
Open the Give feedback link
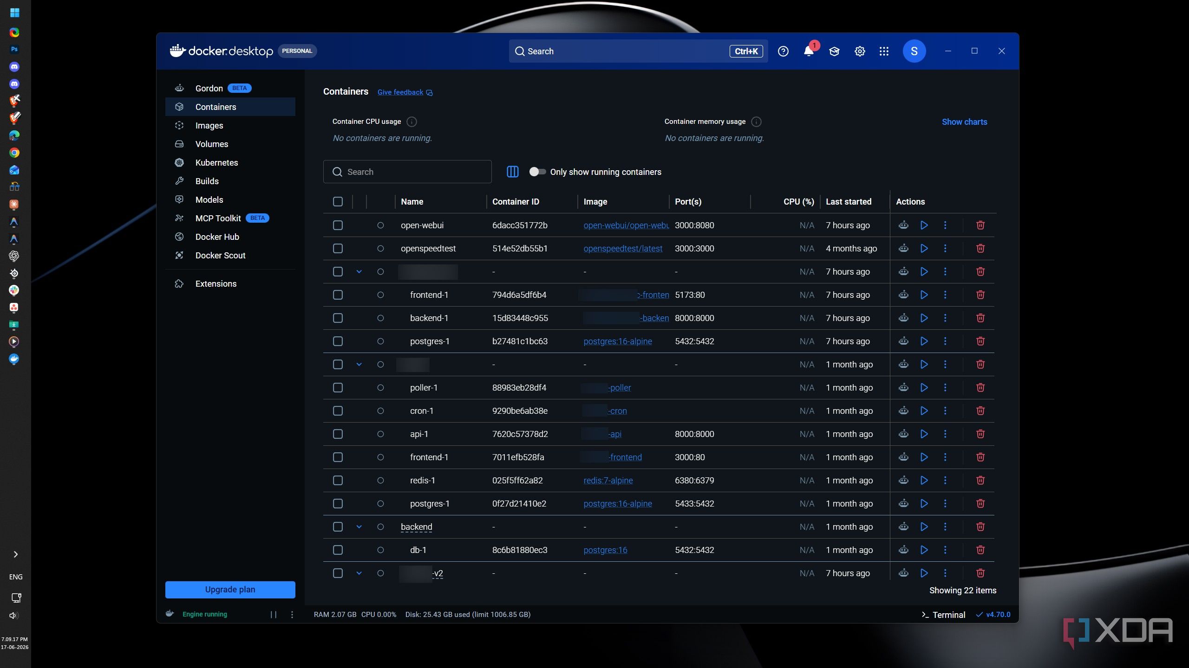[x=405, y=92]
